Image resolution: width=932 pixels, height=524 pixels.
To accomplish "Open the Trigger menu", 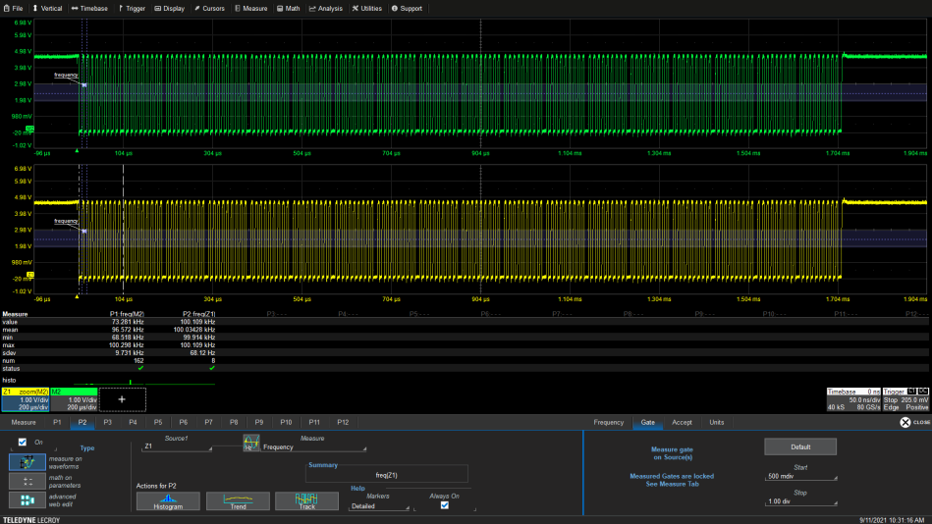I will pyautogui.click(x=132, y=8).
